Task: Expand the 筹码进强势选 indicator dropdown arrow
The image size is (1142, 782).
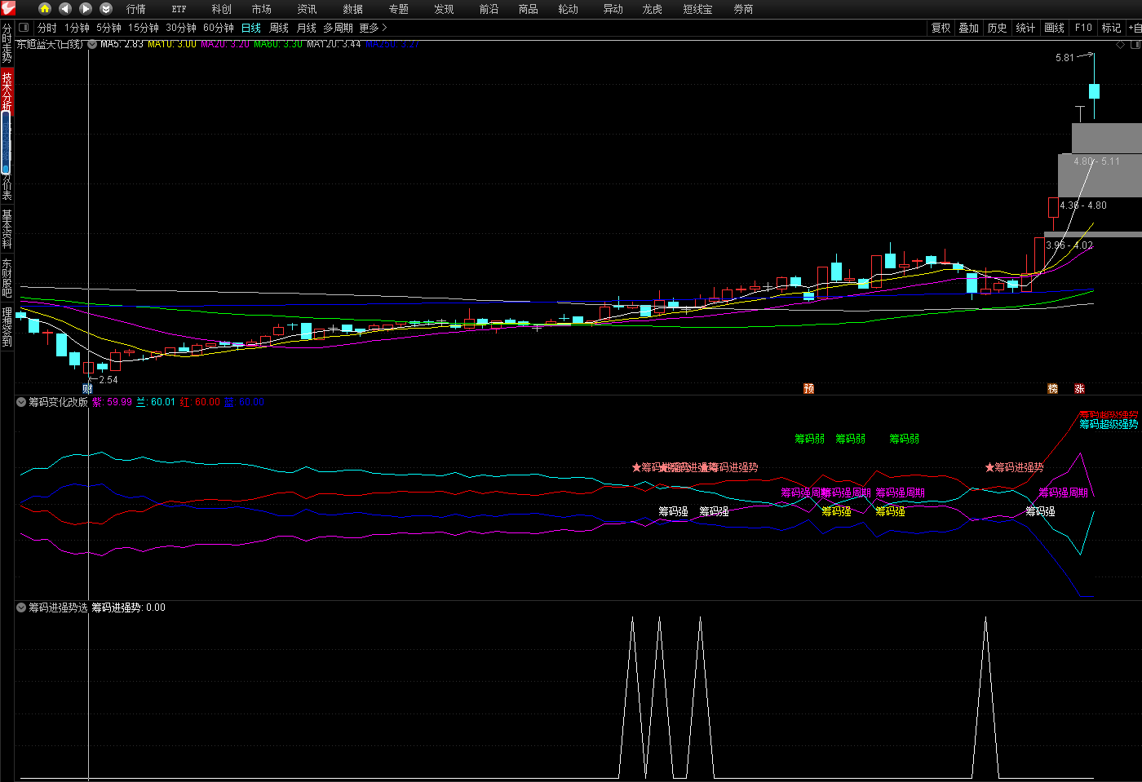Action: pos(21,607)
